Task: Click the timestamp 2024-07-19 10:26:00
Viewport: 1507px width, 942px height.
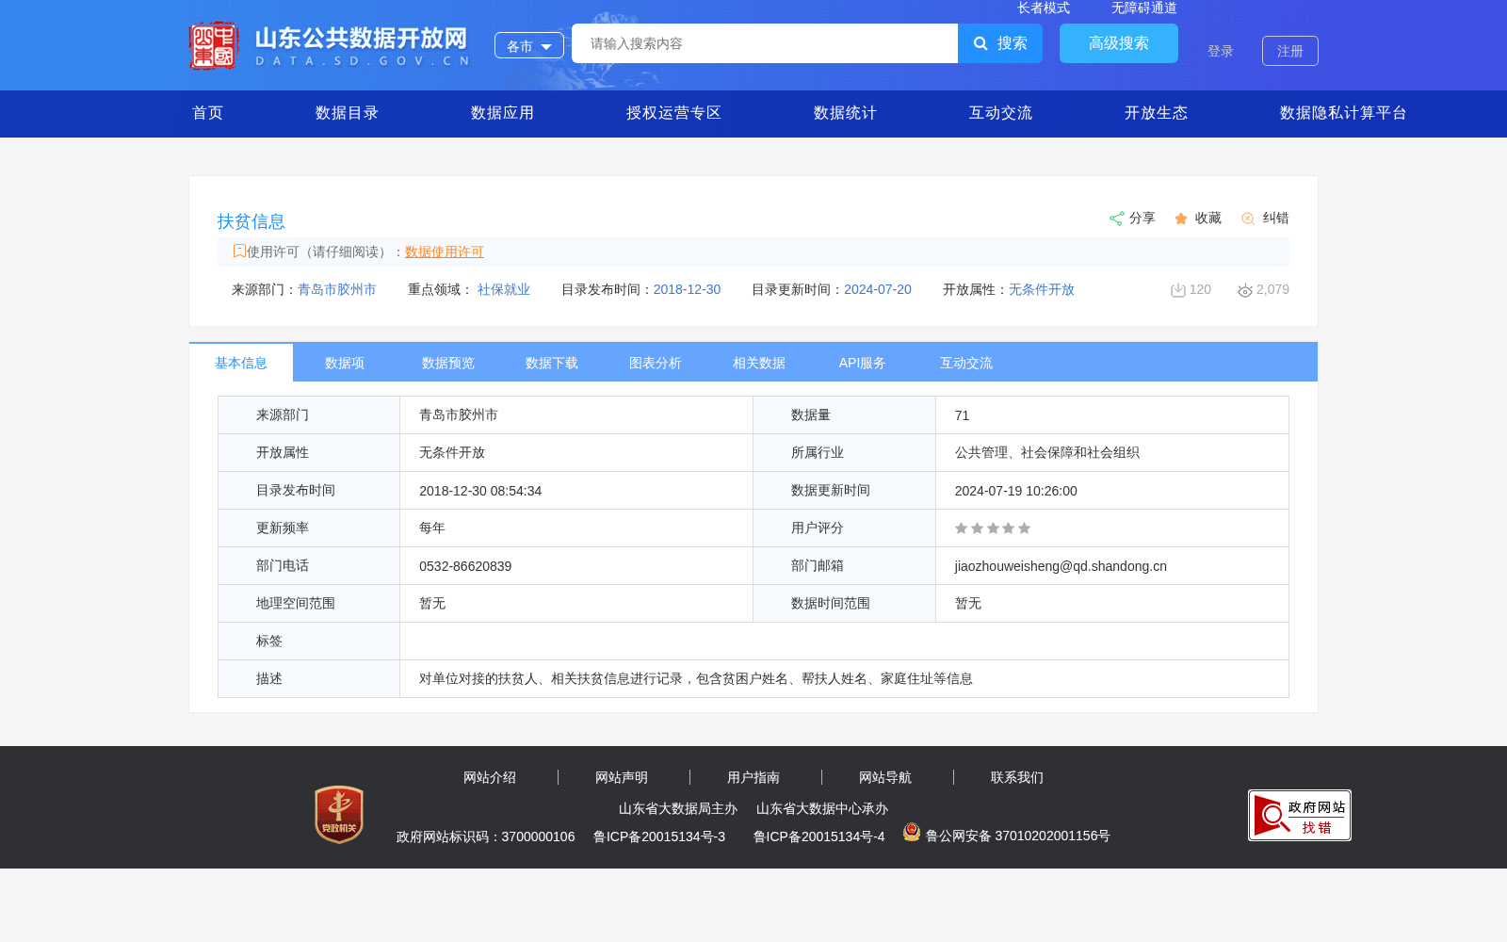Action: pyautogui.click(x=1015, y=491)
